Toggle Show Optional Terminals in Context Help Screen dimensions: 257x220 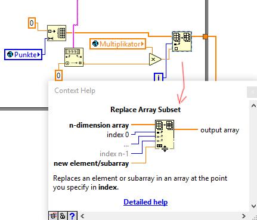pos(53,216)
